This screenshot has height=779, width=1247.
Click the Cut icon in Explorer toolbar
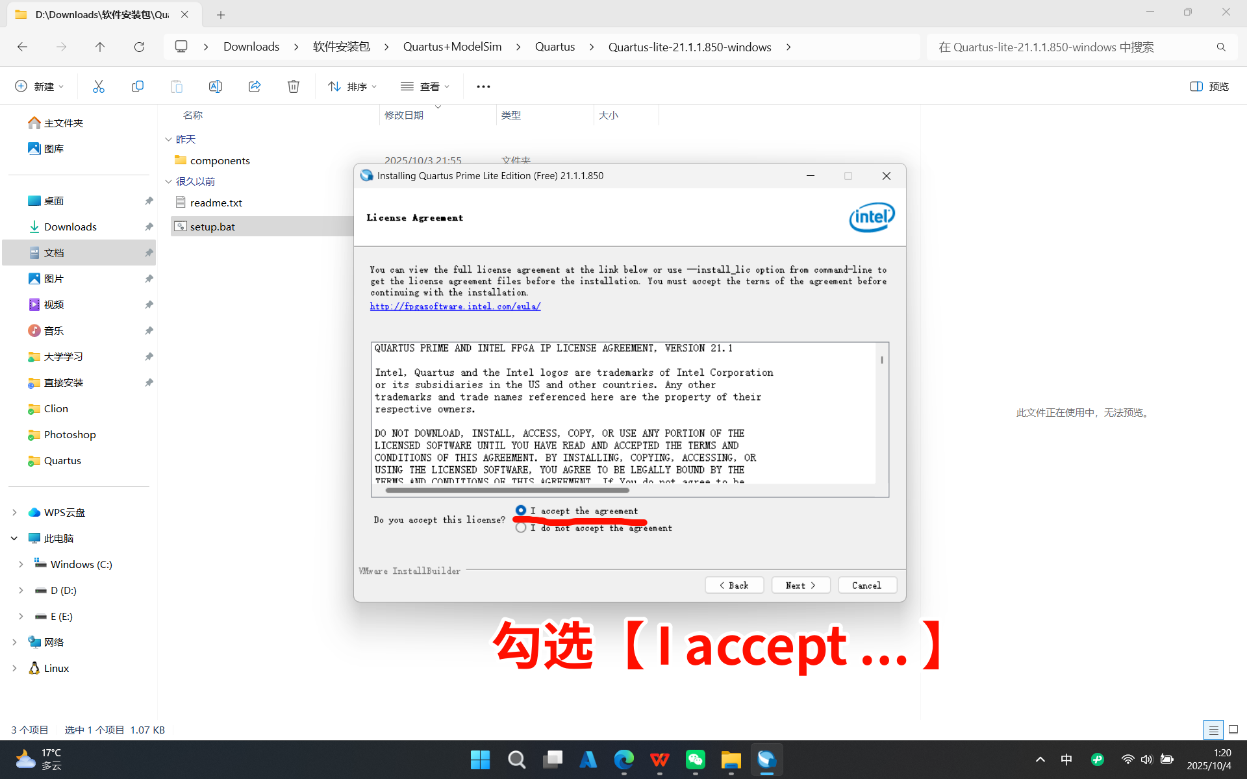click(99, 86)
